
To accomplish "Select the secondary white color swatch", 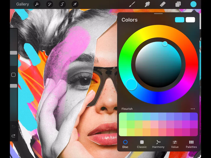I will point(190,20).
